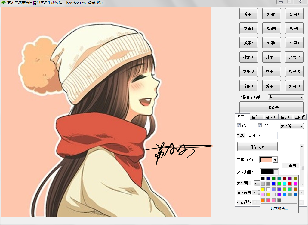Choose the dark green palette swatch

(274, 178)
